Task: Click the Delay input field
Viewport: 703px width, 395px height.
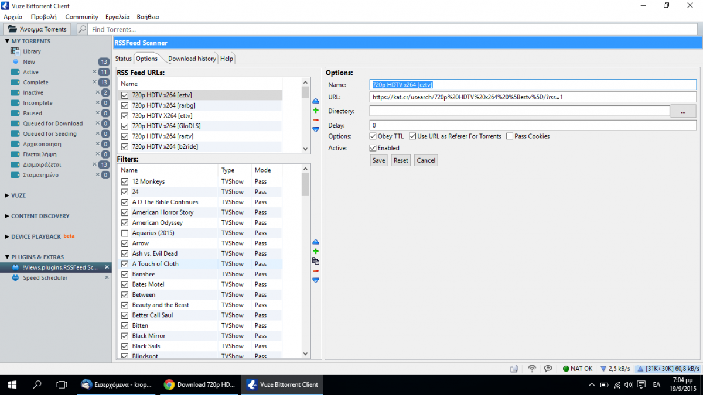Action: 533,125
